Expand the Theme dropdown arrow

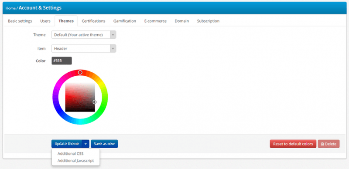113,35
